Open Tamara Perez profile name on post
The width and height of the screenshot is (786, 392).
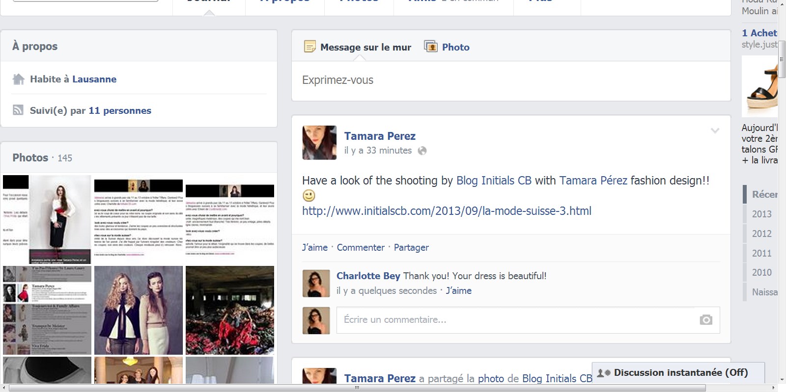point(380,136)
